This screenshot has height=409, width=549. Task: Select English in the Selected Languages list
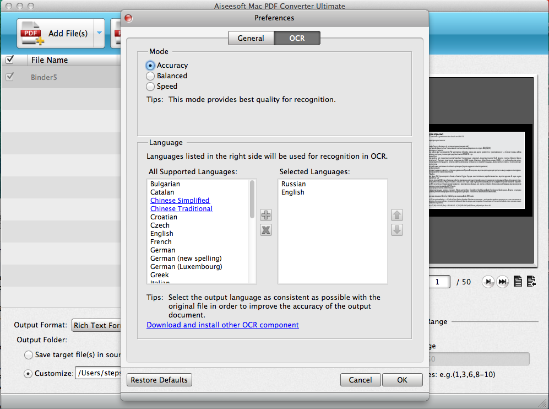(x=293, y=192)
